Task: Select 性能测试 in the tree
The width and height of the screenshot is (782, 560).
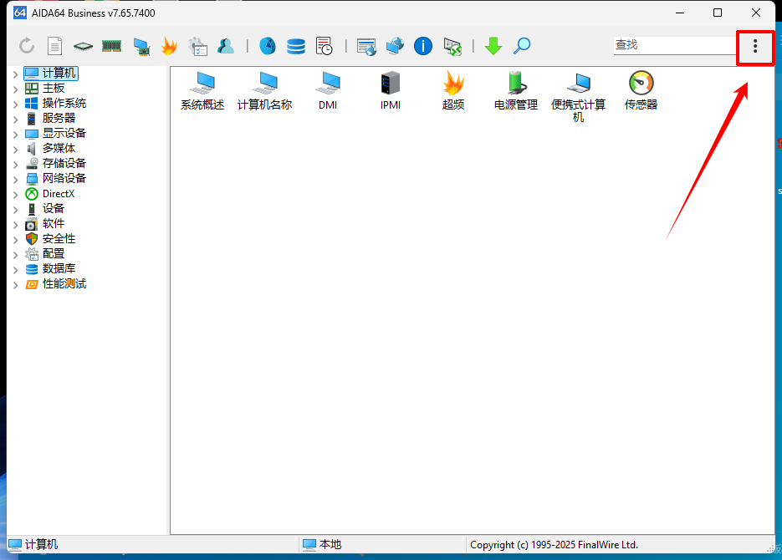Action: [x=56, y=284]
